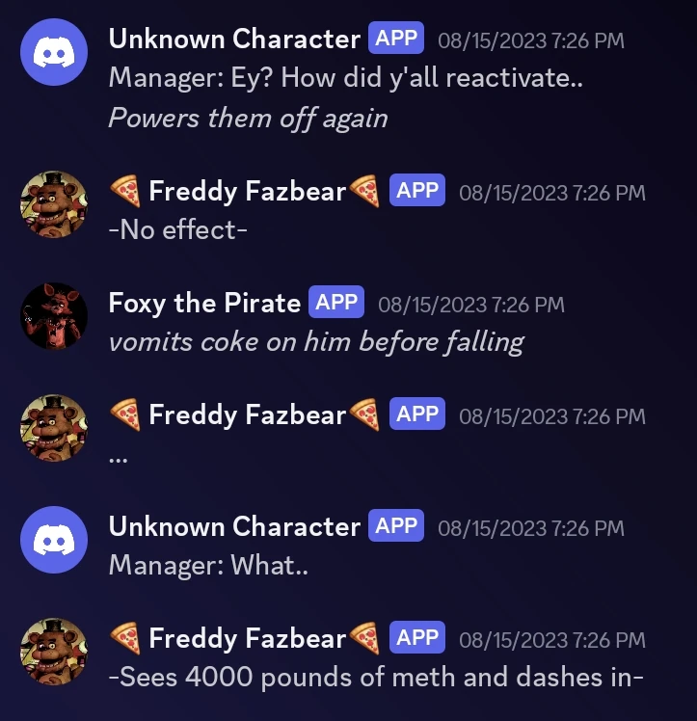This screenshot has width=697, height=721.
Task: Click the Freddy Fazbear username above the "..." message
Action: pos(247,415)
